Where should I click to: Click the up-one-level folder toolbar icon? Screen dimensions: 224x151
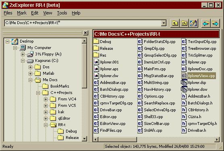pyautogui.click(x=175, y=23)
